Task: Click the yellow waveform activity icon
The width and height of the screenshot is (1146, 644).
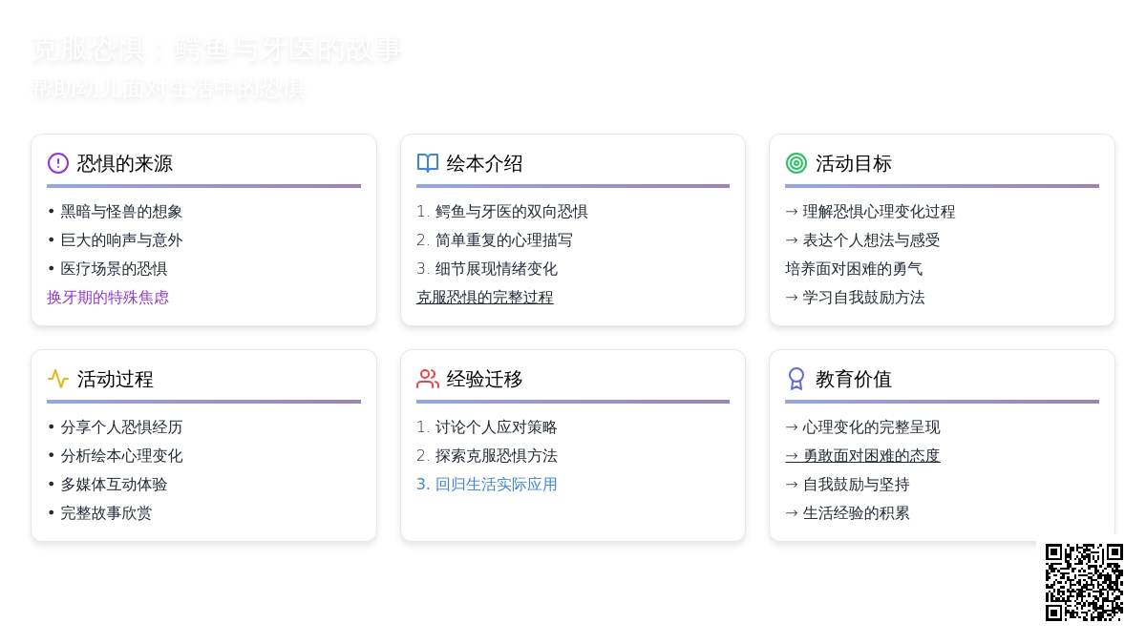Action: (57, 379)
